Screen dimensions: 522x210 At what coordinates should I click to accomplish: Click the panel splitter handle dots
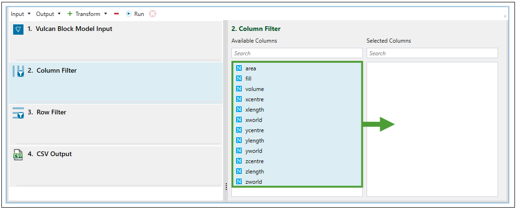pos(226,187)
